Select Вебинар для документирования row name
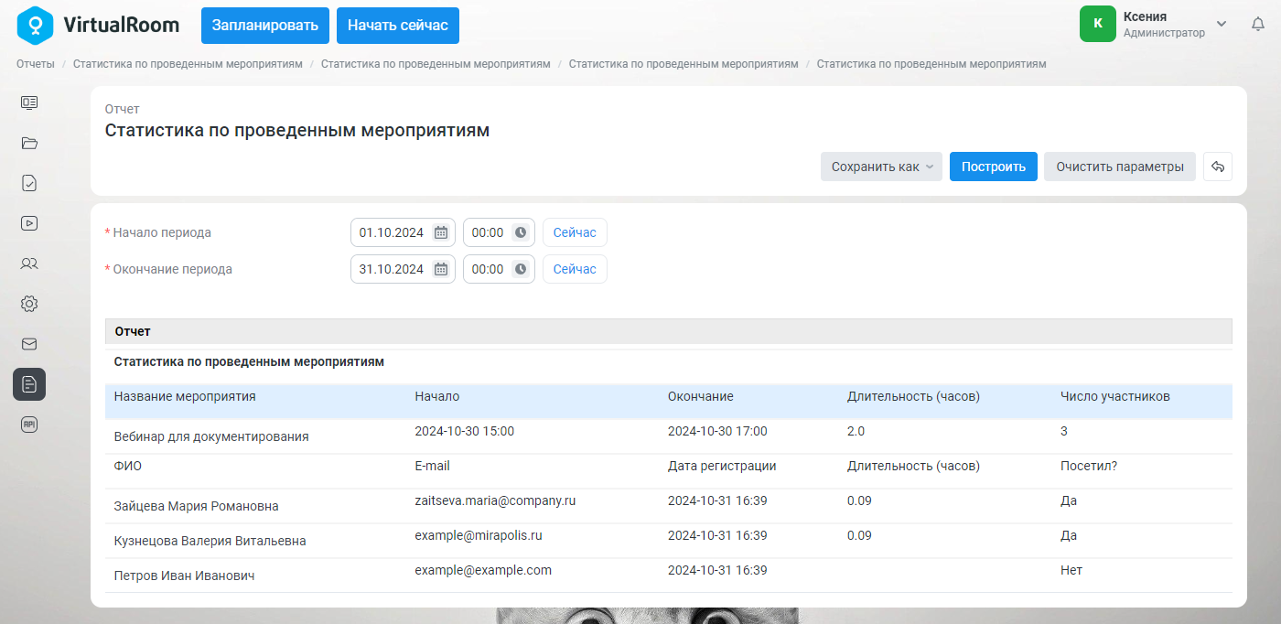The width and height of the screenshot is (1281, 624). tap(211, 436)
